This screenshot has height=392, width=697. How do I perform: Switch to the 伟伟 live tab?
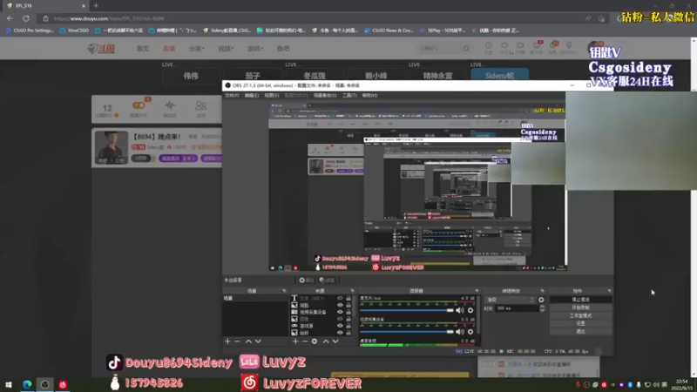(191, 76)
